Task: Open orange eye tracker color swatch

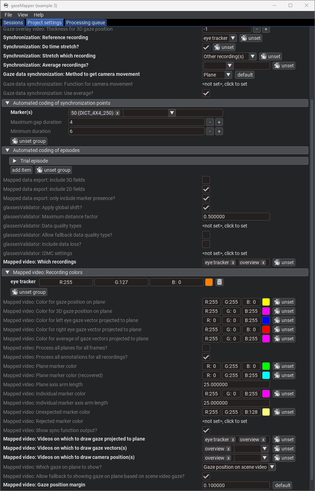Action: [x=209, y=282]
